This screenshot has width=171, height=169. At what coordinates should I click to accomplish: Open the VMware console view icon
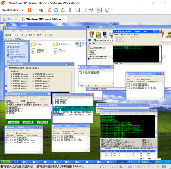tap(99, 10)
